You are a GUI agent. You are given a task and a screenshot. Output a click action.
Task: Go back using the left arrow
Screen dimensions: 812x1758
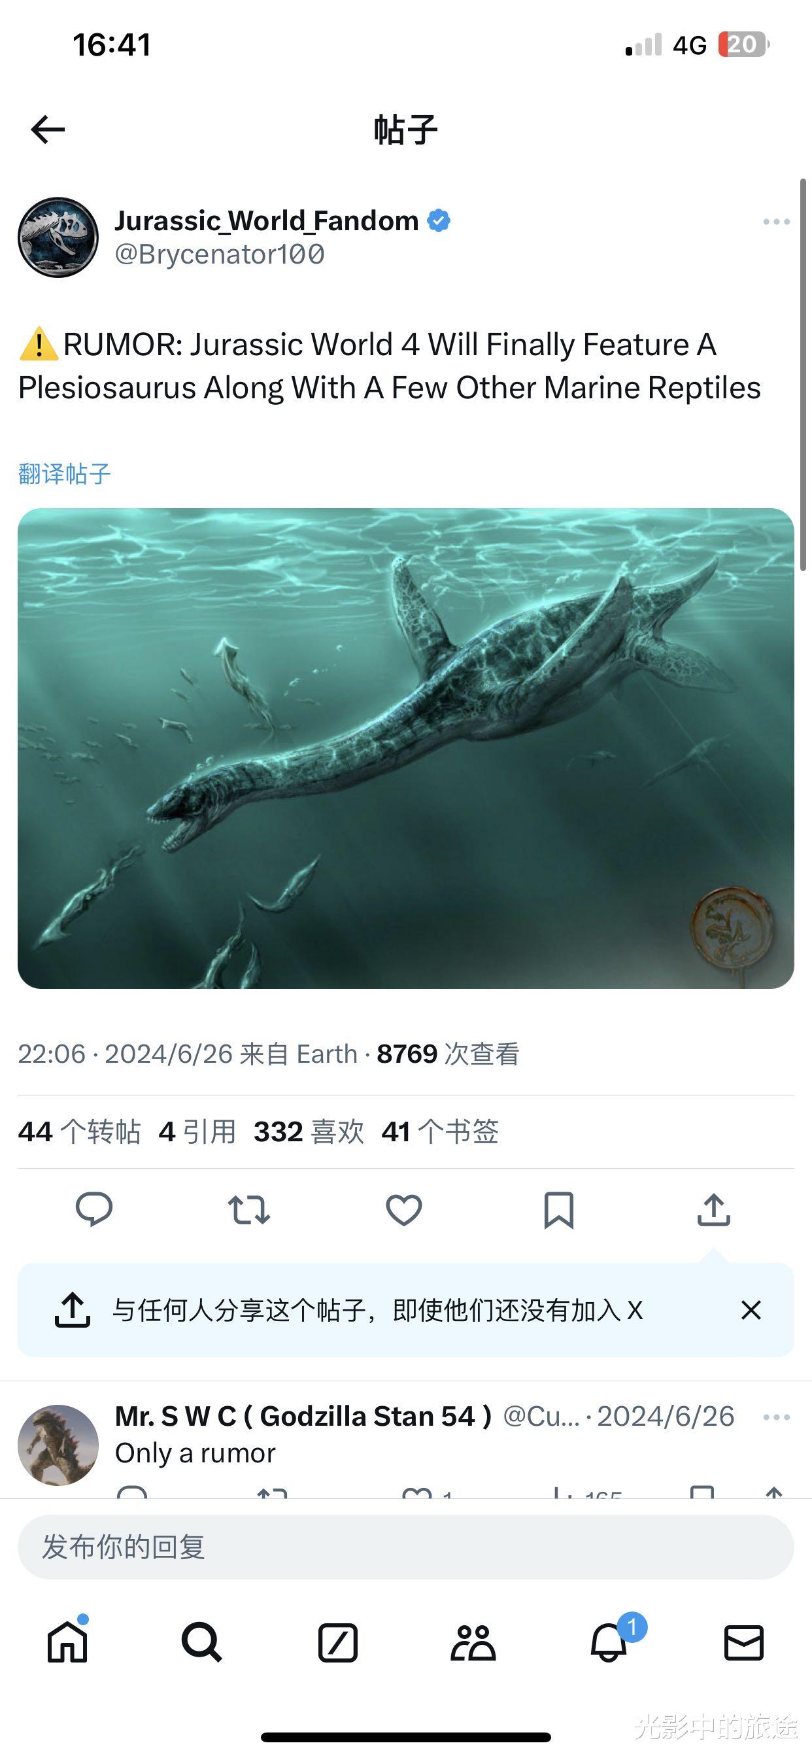[48, 129]
